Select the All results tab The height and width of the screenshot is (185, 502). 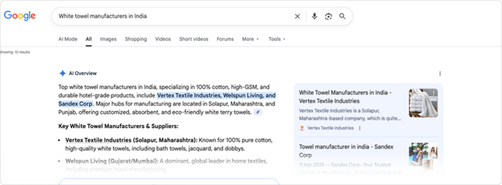coord(89,39)
